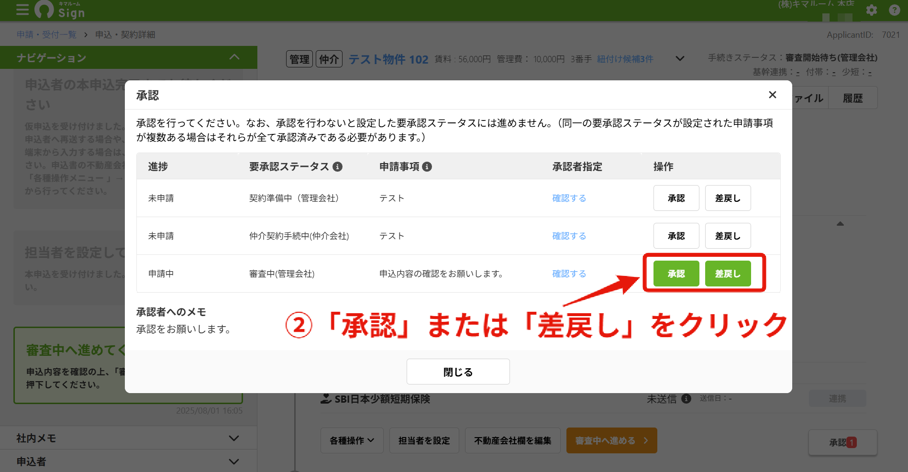Click the 仲介 tag label
908x472 pixels.
click(329, 59)
